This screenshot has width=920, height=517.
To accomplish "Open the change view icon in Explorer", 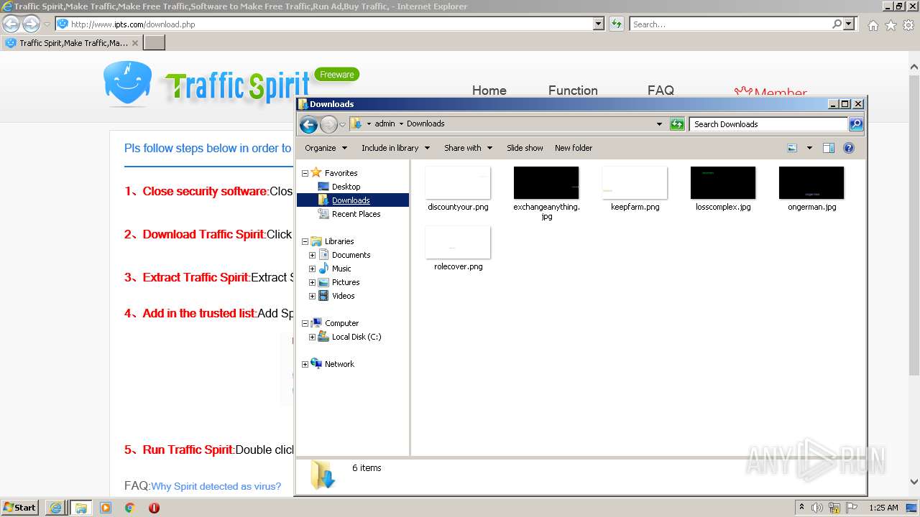I will coord(792,148).
